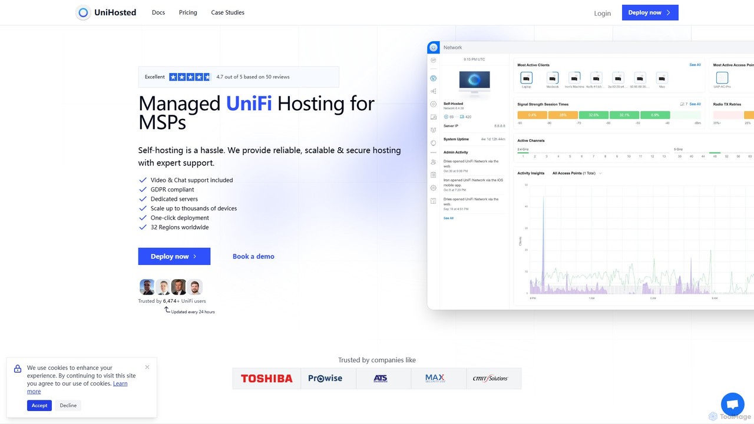The height and width of the screenshot is (424, 754).
Task: Click 'Scale up to thousands of devices' text
Action: click(194, 208)
